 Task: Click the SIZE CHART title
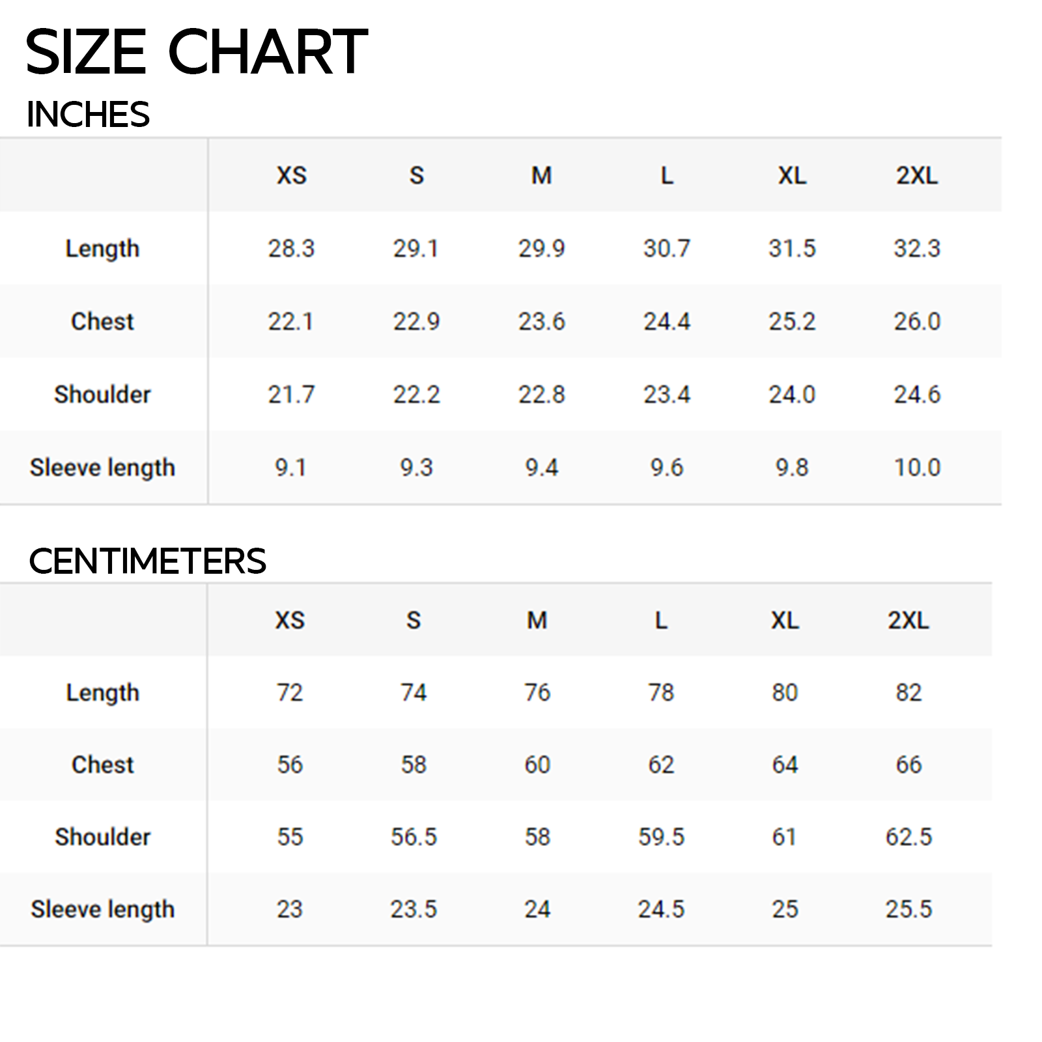pos(197,52)
